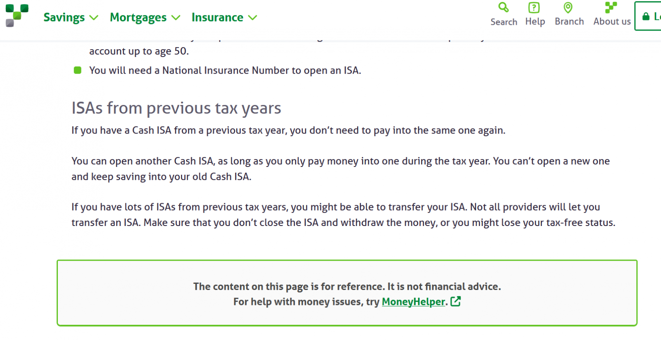Click the ISAs from previous tax years heading
661x340 pixels.
(x=176, y=108)
